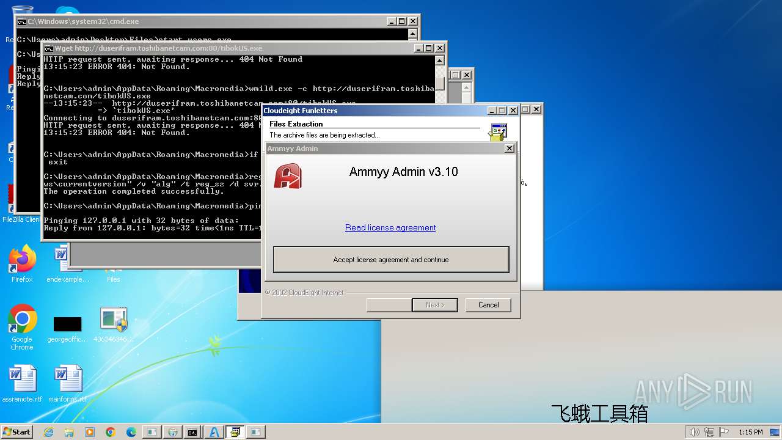
Task: Click 'The operation completed successfully.' line
Action: [x=134, y=191]
